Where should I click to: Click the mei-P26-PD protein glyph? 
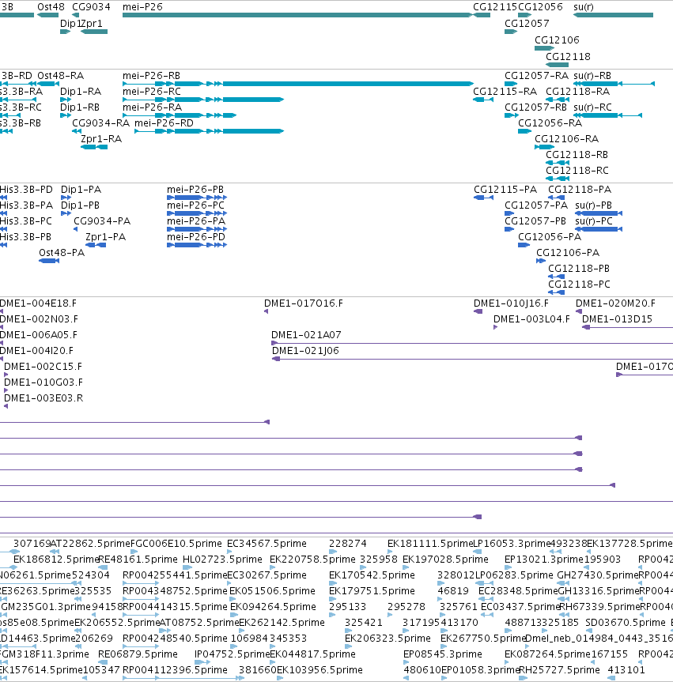(197, 245)
